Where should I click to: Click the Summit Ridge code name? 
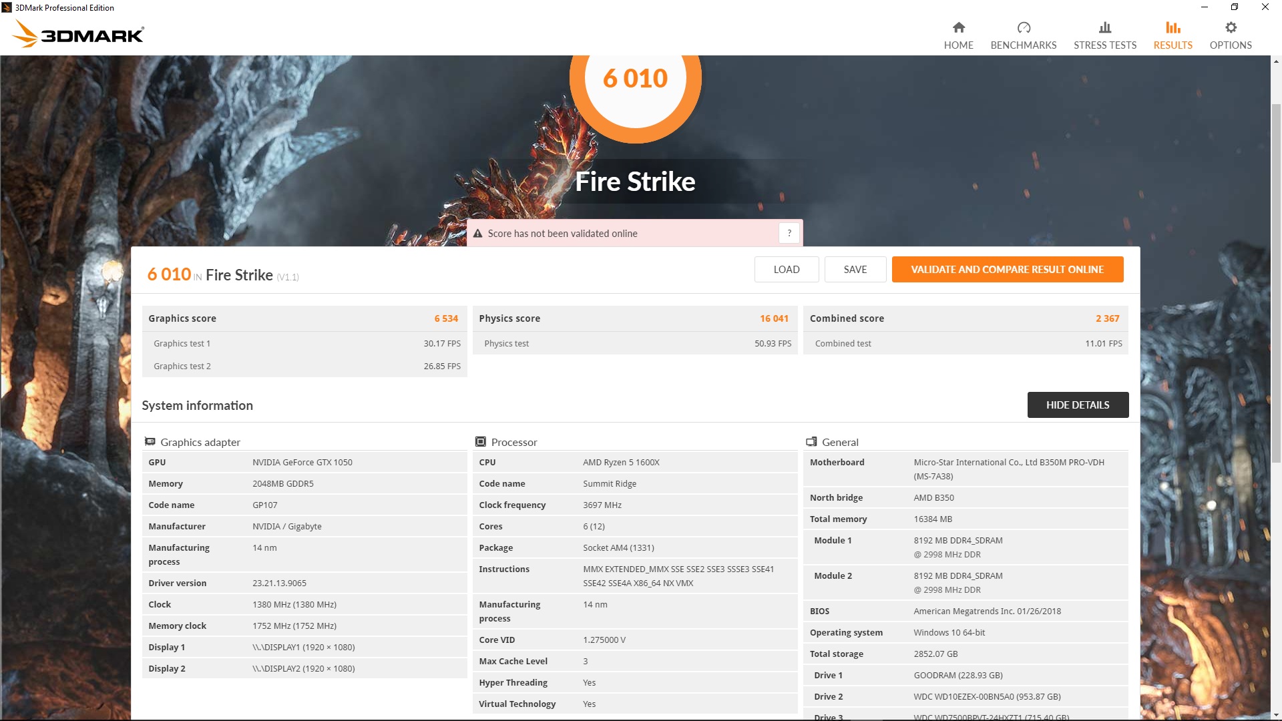[610, 484]
